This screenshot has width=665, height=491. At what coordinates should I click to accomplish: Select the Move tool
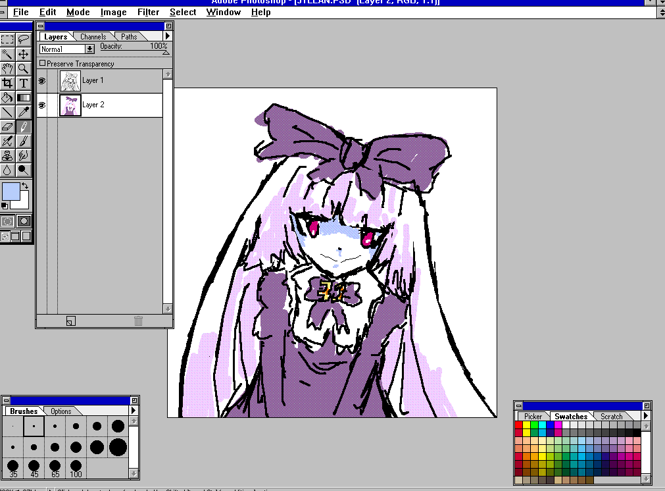23,54
